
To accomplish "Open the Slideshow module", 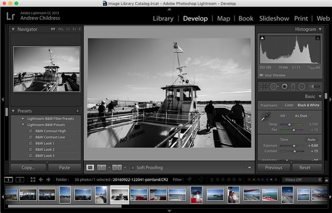I will 274,18.
